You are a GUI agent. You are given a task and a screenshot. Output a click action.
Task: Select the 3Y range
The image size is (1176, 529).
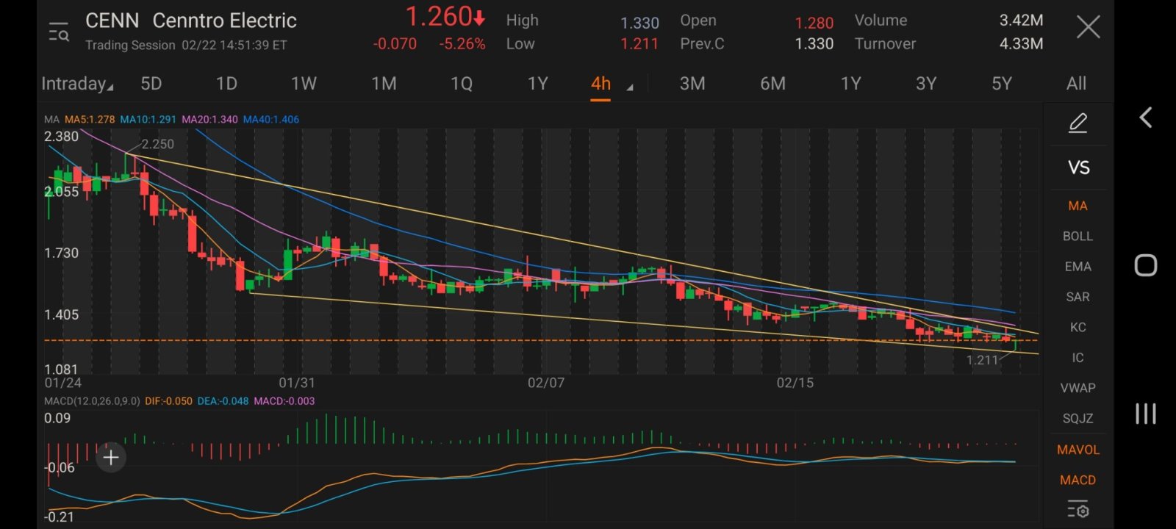926,84
